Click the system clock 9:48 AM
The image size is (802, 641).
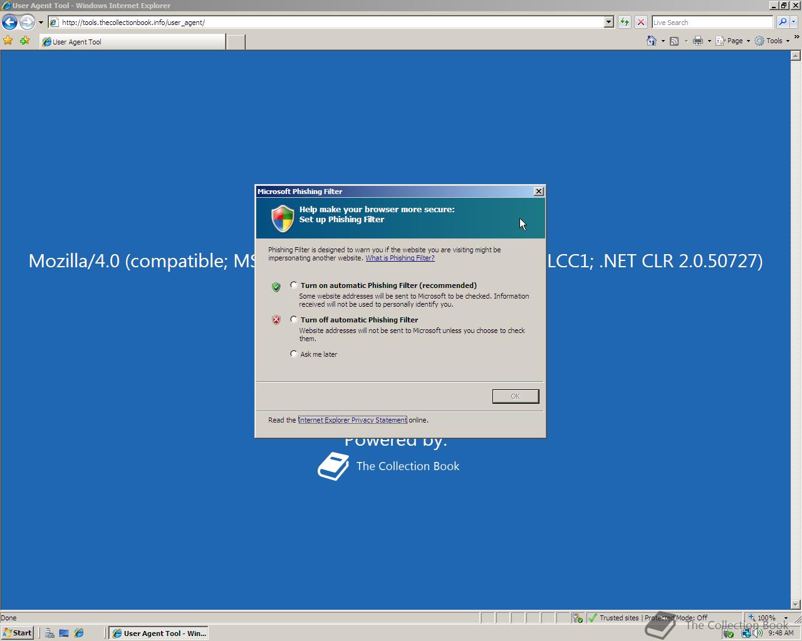(780, 633)
